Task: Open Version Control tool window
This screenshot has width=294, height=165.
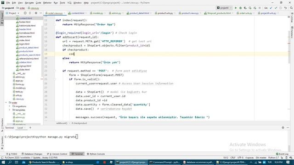Action: coord(57,154)
